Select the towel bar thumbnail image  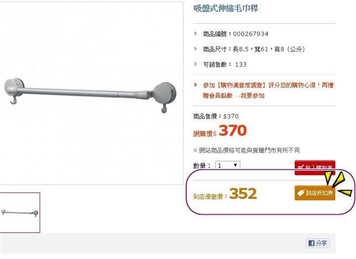(20, 212)
